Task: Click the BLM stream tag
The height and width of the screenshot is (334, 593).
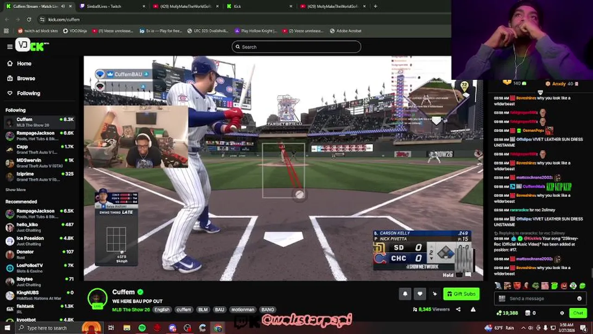Action: pyautogui.click(x=203, y=309)
